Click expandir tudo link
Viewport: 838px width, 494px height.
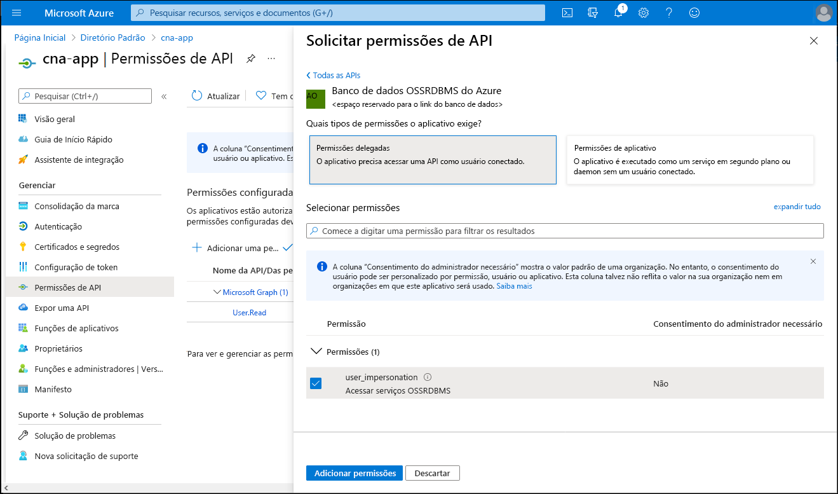point(797,207)
